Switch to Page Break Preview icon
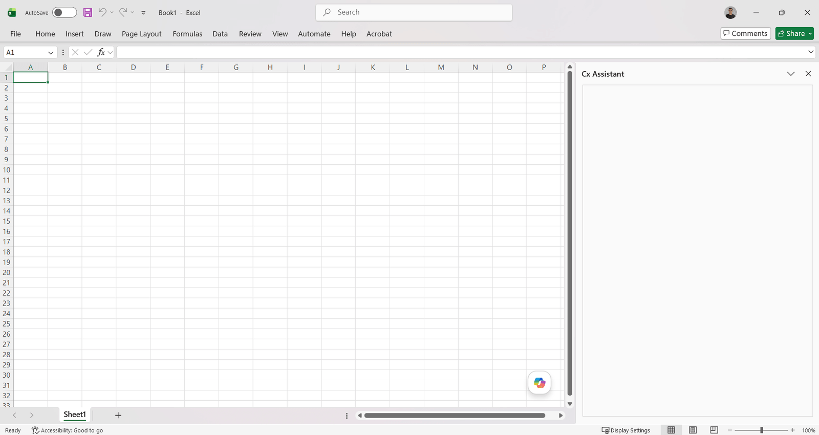 714,430
